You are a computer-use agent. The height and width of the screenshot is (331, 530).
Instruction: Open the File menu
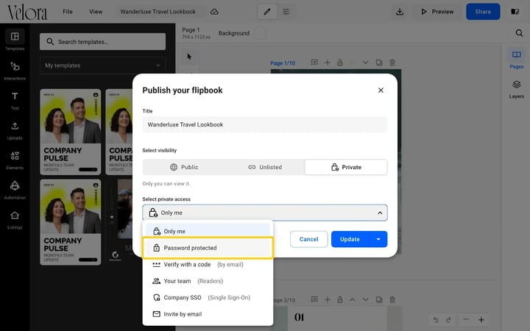[x=68, y=12]
